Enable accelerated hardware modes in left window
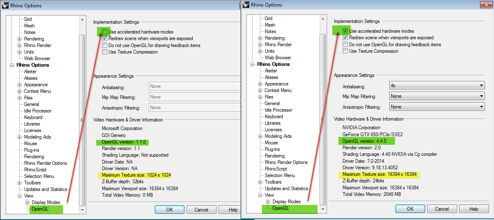The width and height of the screenshot is (494, 220). point(105,32)
